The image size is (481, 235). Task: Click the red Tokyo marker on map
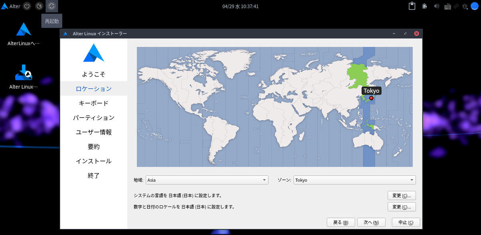click(x=371, y=98)
